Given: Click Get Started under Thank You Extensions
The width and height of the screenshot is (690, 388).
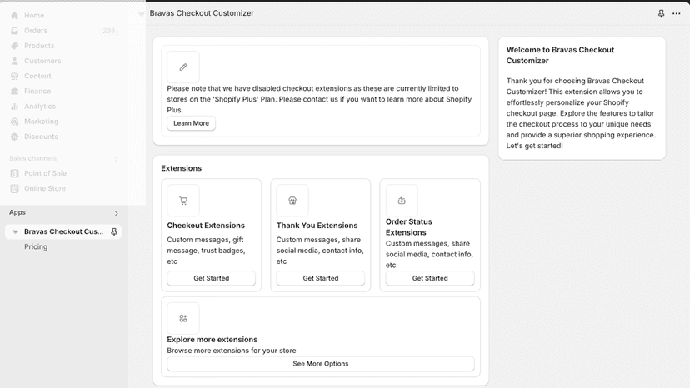Looking at the screenshot, I should click(321, 278).
